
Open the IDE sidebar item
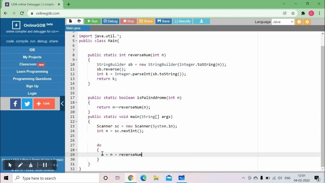32,50
